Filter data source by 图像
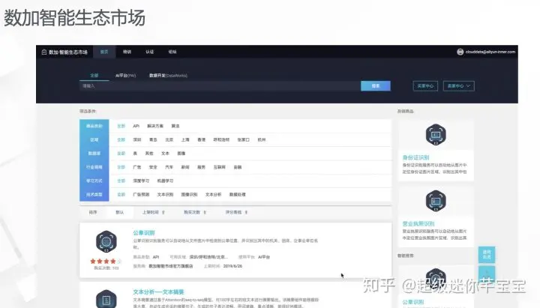The width and height of the screenshot is (540, 308). coord(181,154)
